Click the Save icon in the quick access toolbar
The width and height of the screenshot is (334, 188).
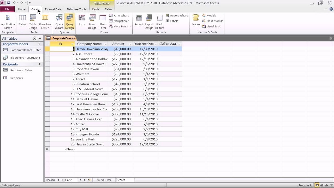point(9,3)
